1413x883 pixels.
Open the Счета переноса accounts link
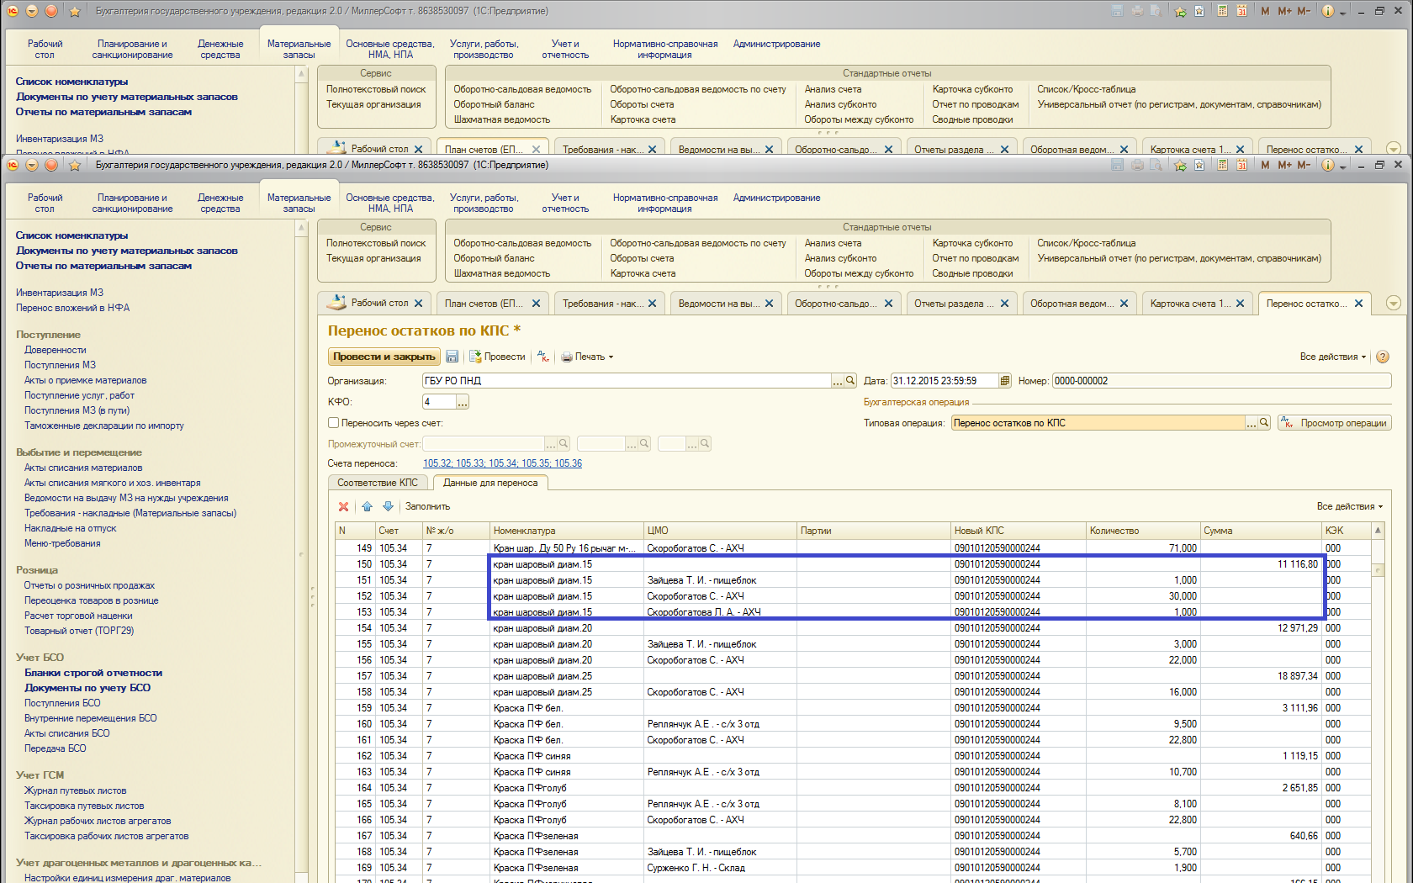coord(502,463)
